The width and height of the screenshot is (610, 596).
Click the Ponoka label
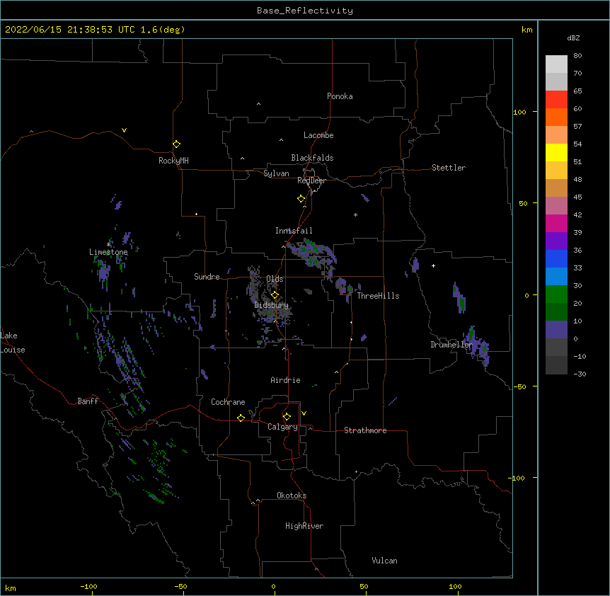click(340, 96)
